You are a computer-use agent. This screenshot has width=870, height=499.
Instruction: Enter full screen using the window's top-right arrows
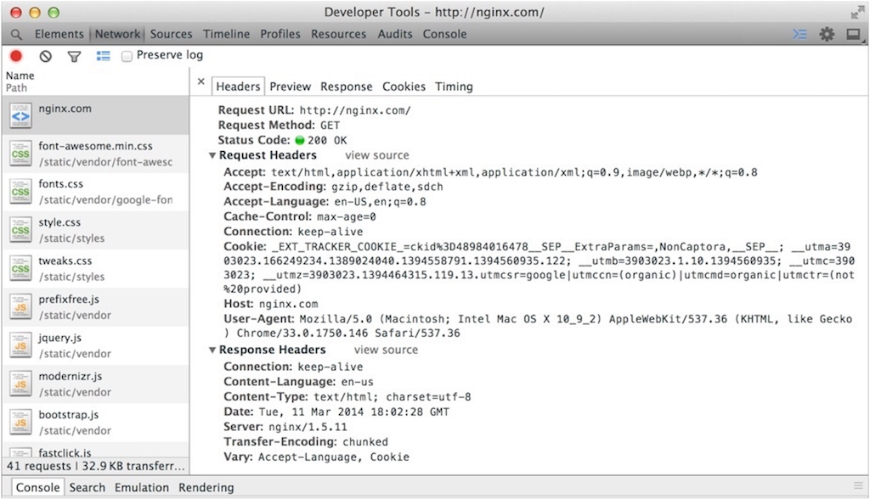(856, 12)
